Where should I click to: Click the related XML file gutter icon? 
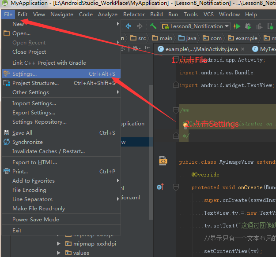(x=163, y=162)
